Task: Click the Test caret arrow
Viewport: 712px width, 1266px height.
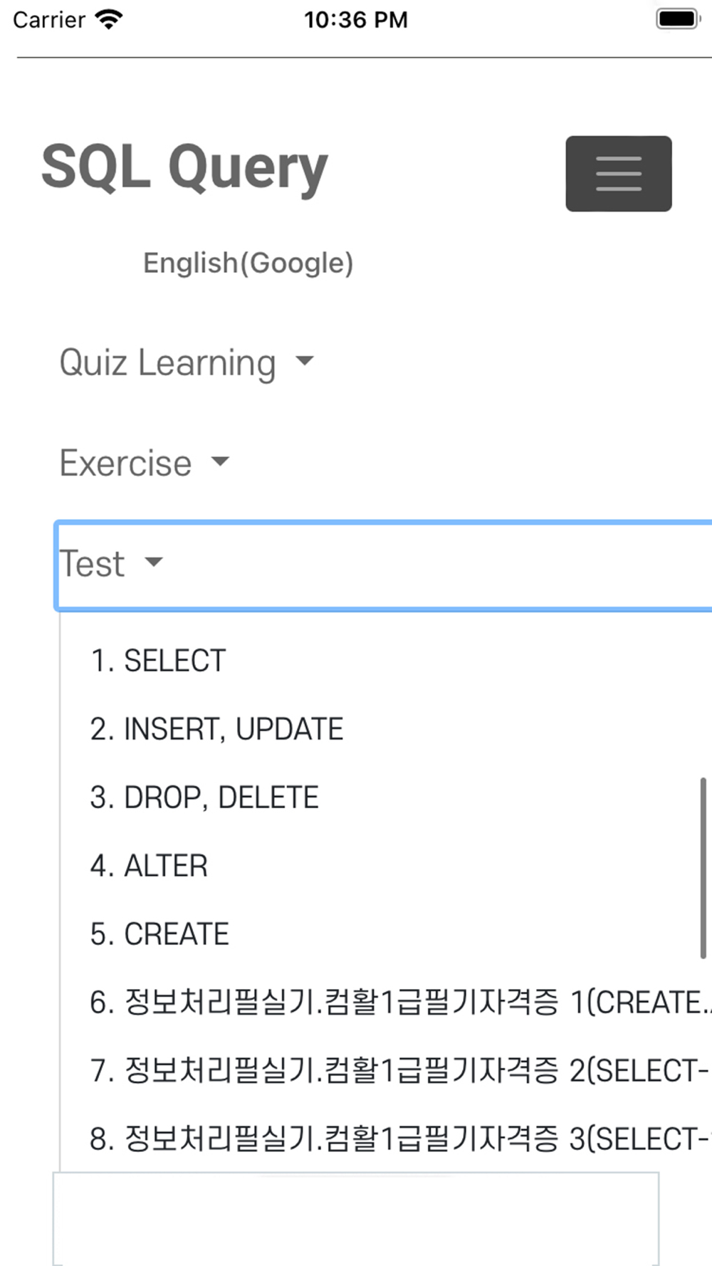Action: pos(154,563)
